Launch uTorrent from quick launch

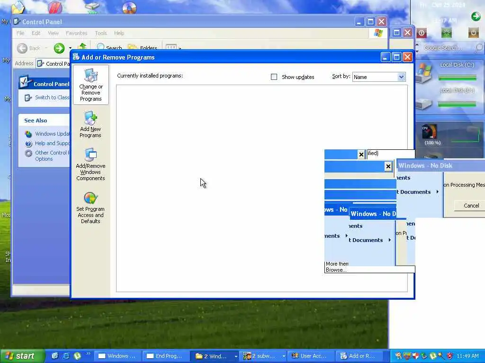[77, 356]
